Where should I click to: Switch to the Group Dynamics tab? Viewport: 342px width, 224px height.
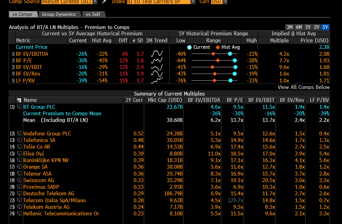60,14
